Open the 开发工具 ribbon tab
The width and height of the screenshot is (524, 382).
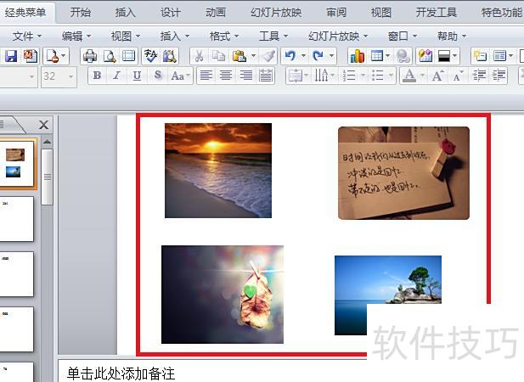click(x=436, y=13)
